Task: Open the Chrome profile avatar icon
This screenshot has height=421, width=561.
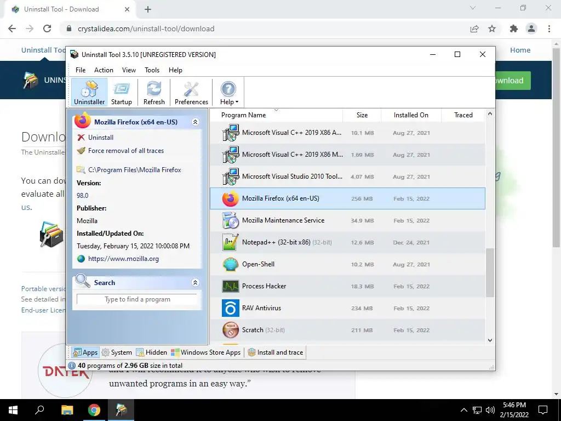Action: (x=531, y=29)
